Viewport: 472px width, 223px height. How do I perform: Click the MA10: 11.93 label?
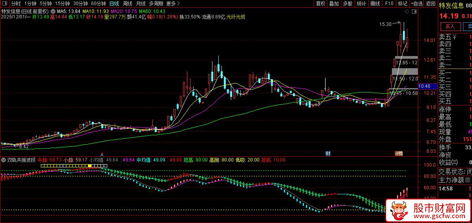(95, 12)
